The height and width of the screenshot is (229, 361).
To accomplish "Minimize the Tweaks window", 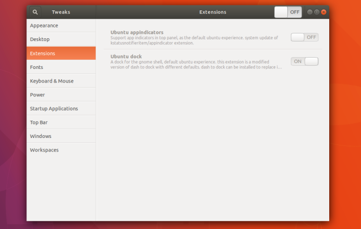I will [310, 12].
